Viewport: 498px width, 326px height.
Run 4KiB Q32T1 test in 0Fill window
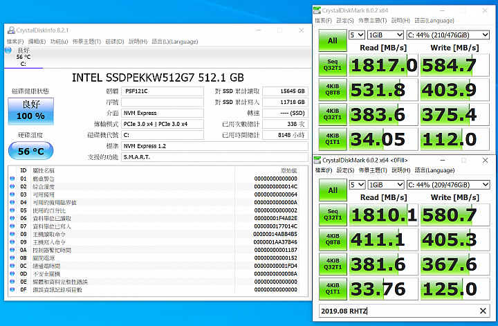(x=333, y=264)
